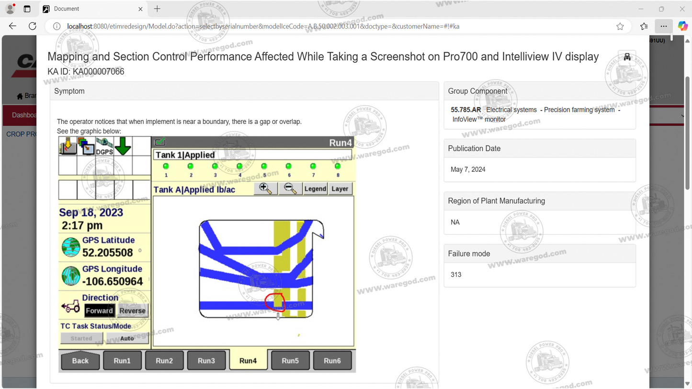Select the Document browser tab

(x=92, y=9)
